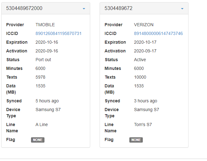207x161 pixels.
Task: Select expiration date 2020-10-17
Action: (145, 42)
